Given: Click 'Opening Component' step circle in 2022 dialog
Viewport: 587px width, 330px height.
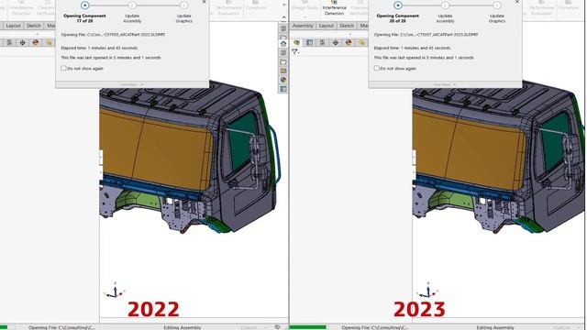Looking at the screenshot, I should (85, 5).
